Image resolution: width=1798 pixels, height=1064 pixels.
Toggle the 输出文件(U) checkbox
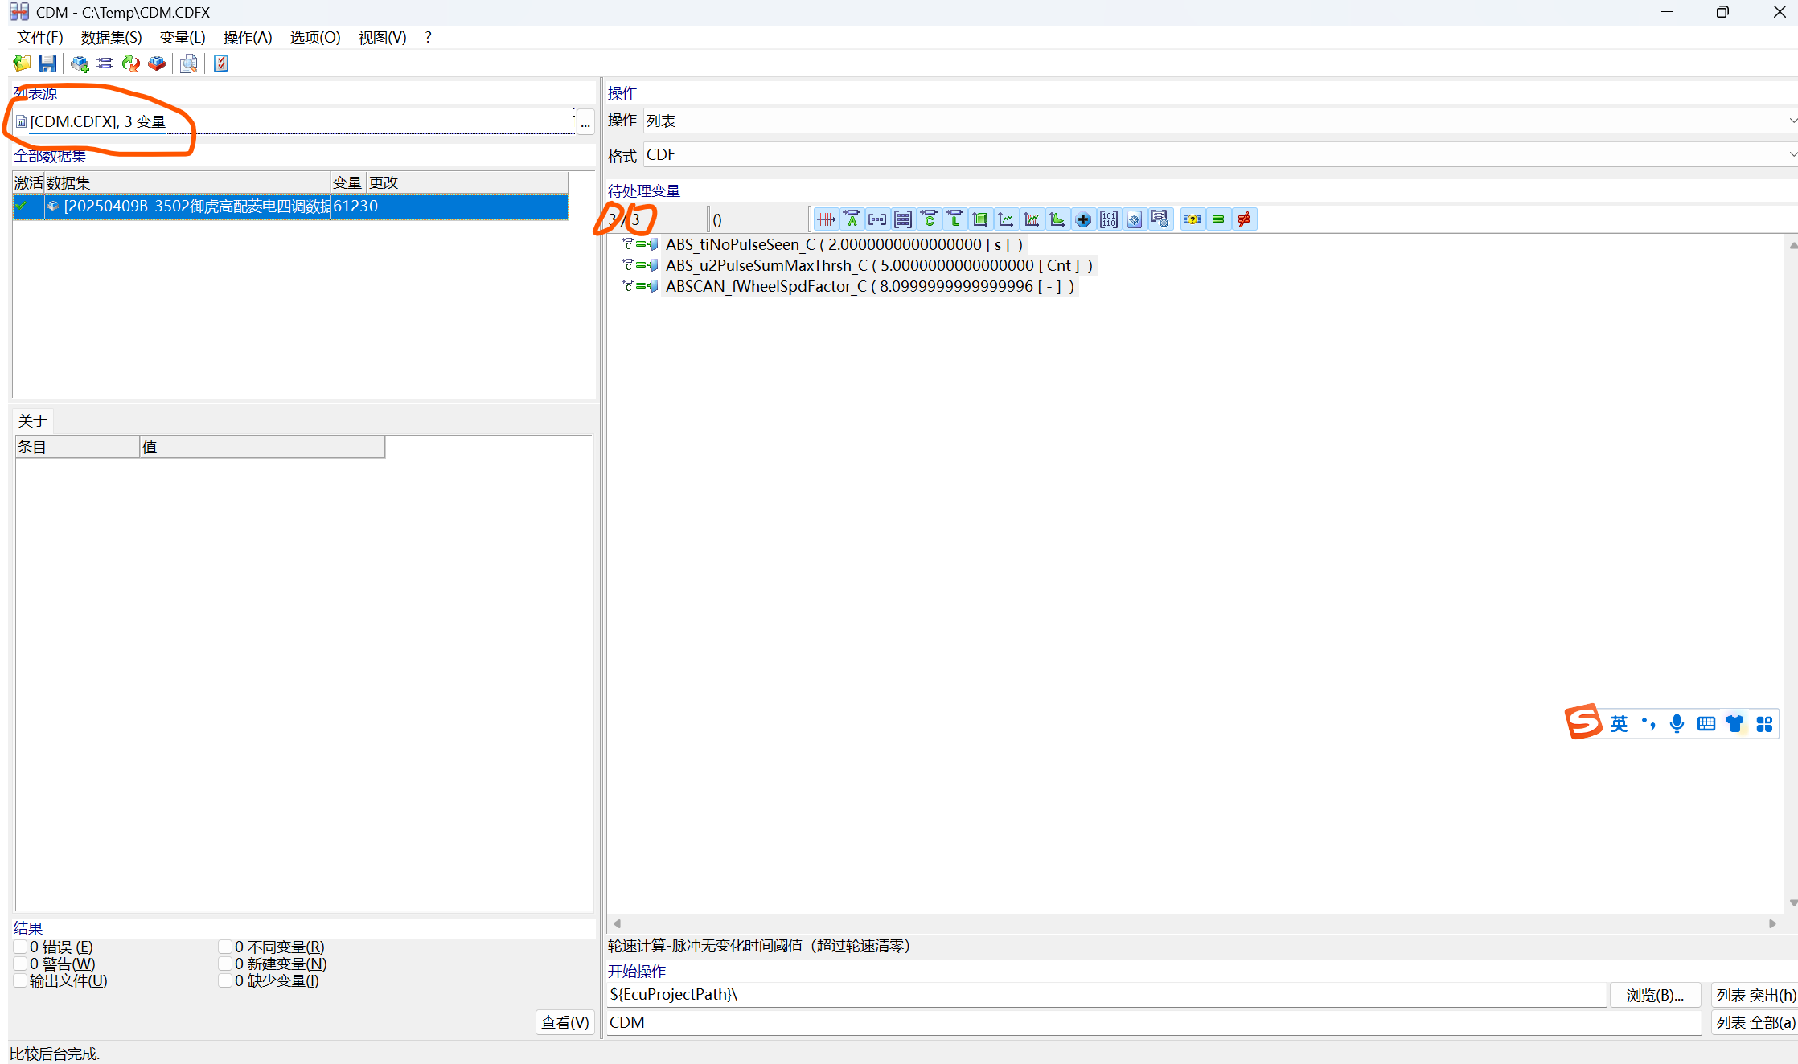click(x=20, y=980)
